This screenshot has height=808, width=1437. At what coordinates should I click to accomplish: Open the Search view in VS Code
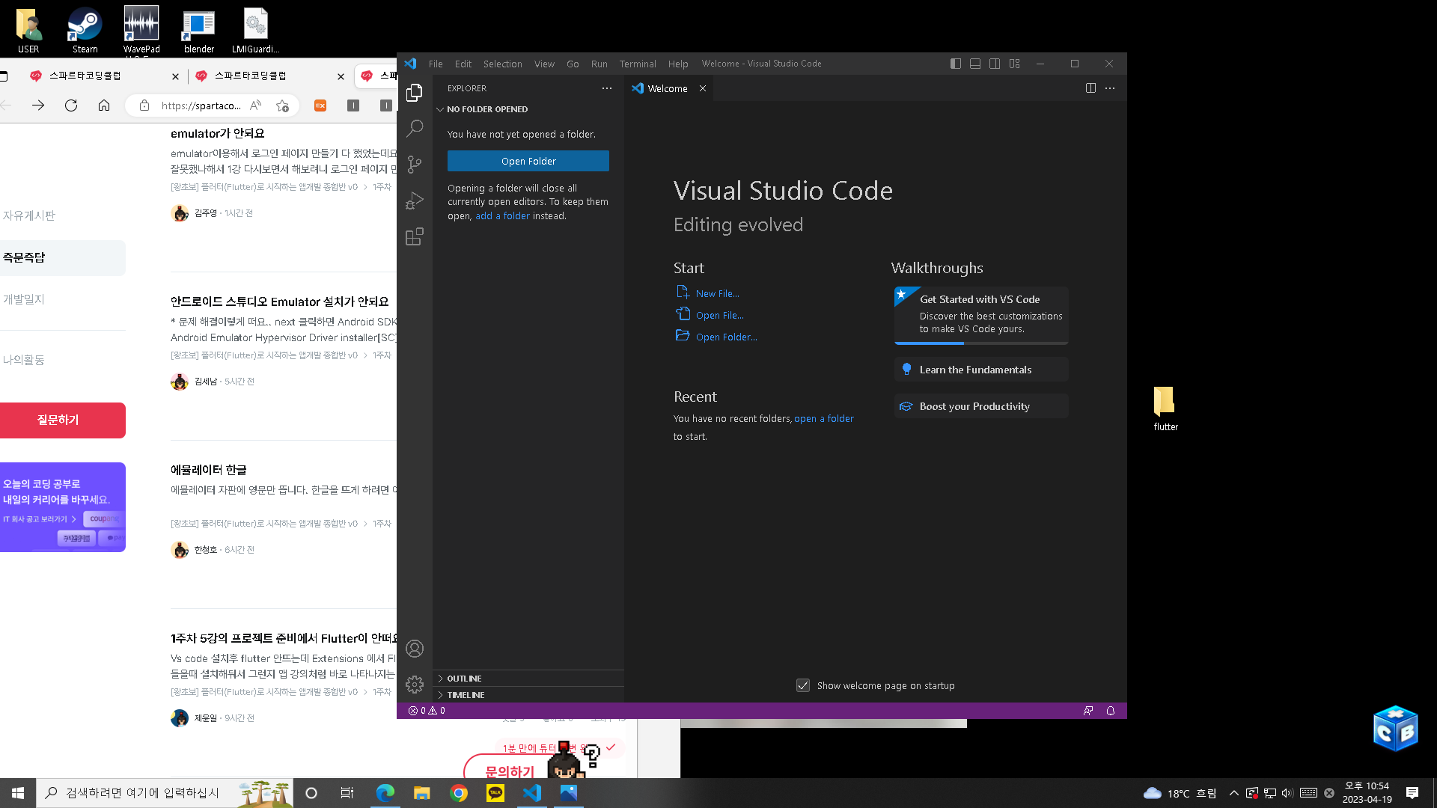[414, 129]
